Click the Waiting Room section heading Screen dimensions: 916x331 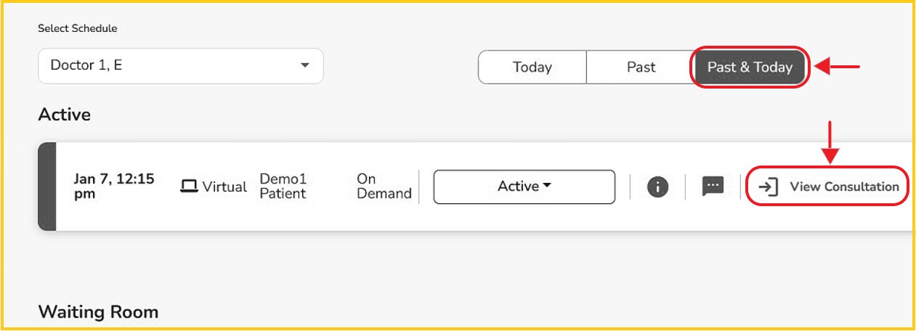98,312
